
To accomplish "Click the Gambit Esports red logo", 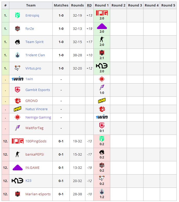I will pos(17,90).
